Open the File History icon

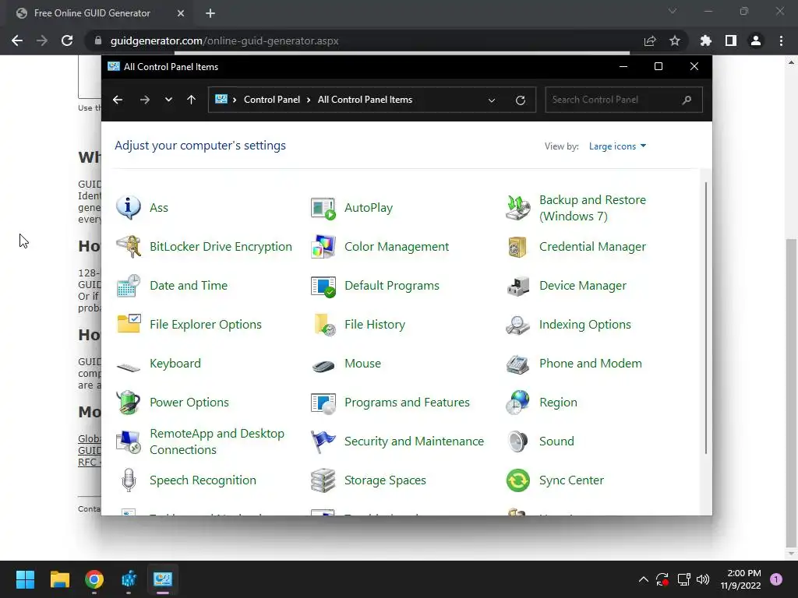323,325
